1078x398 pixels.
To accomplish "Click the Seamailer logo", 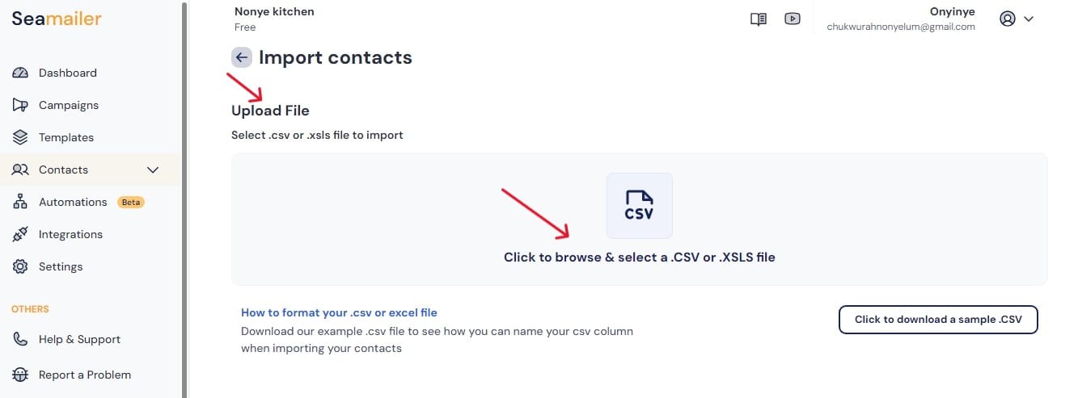I will pyautogui.click(x=57, y=19).
